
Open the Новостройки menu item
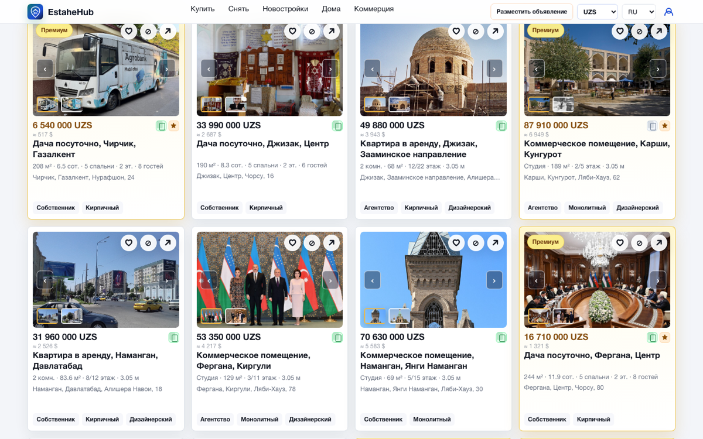tap(285, 9)
